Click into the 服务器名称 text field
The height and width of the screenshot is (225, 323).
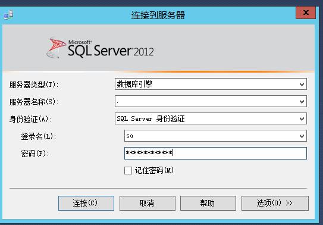206,101
